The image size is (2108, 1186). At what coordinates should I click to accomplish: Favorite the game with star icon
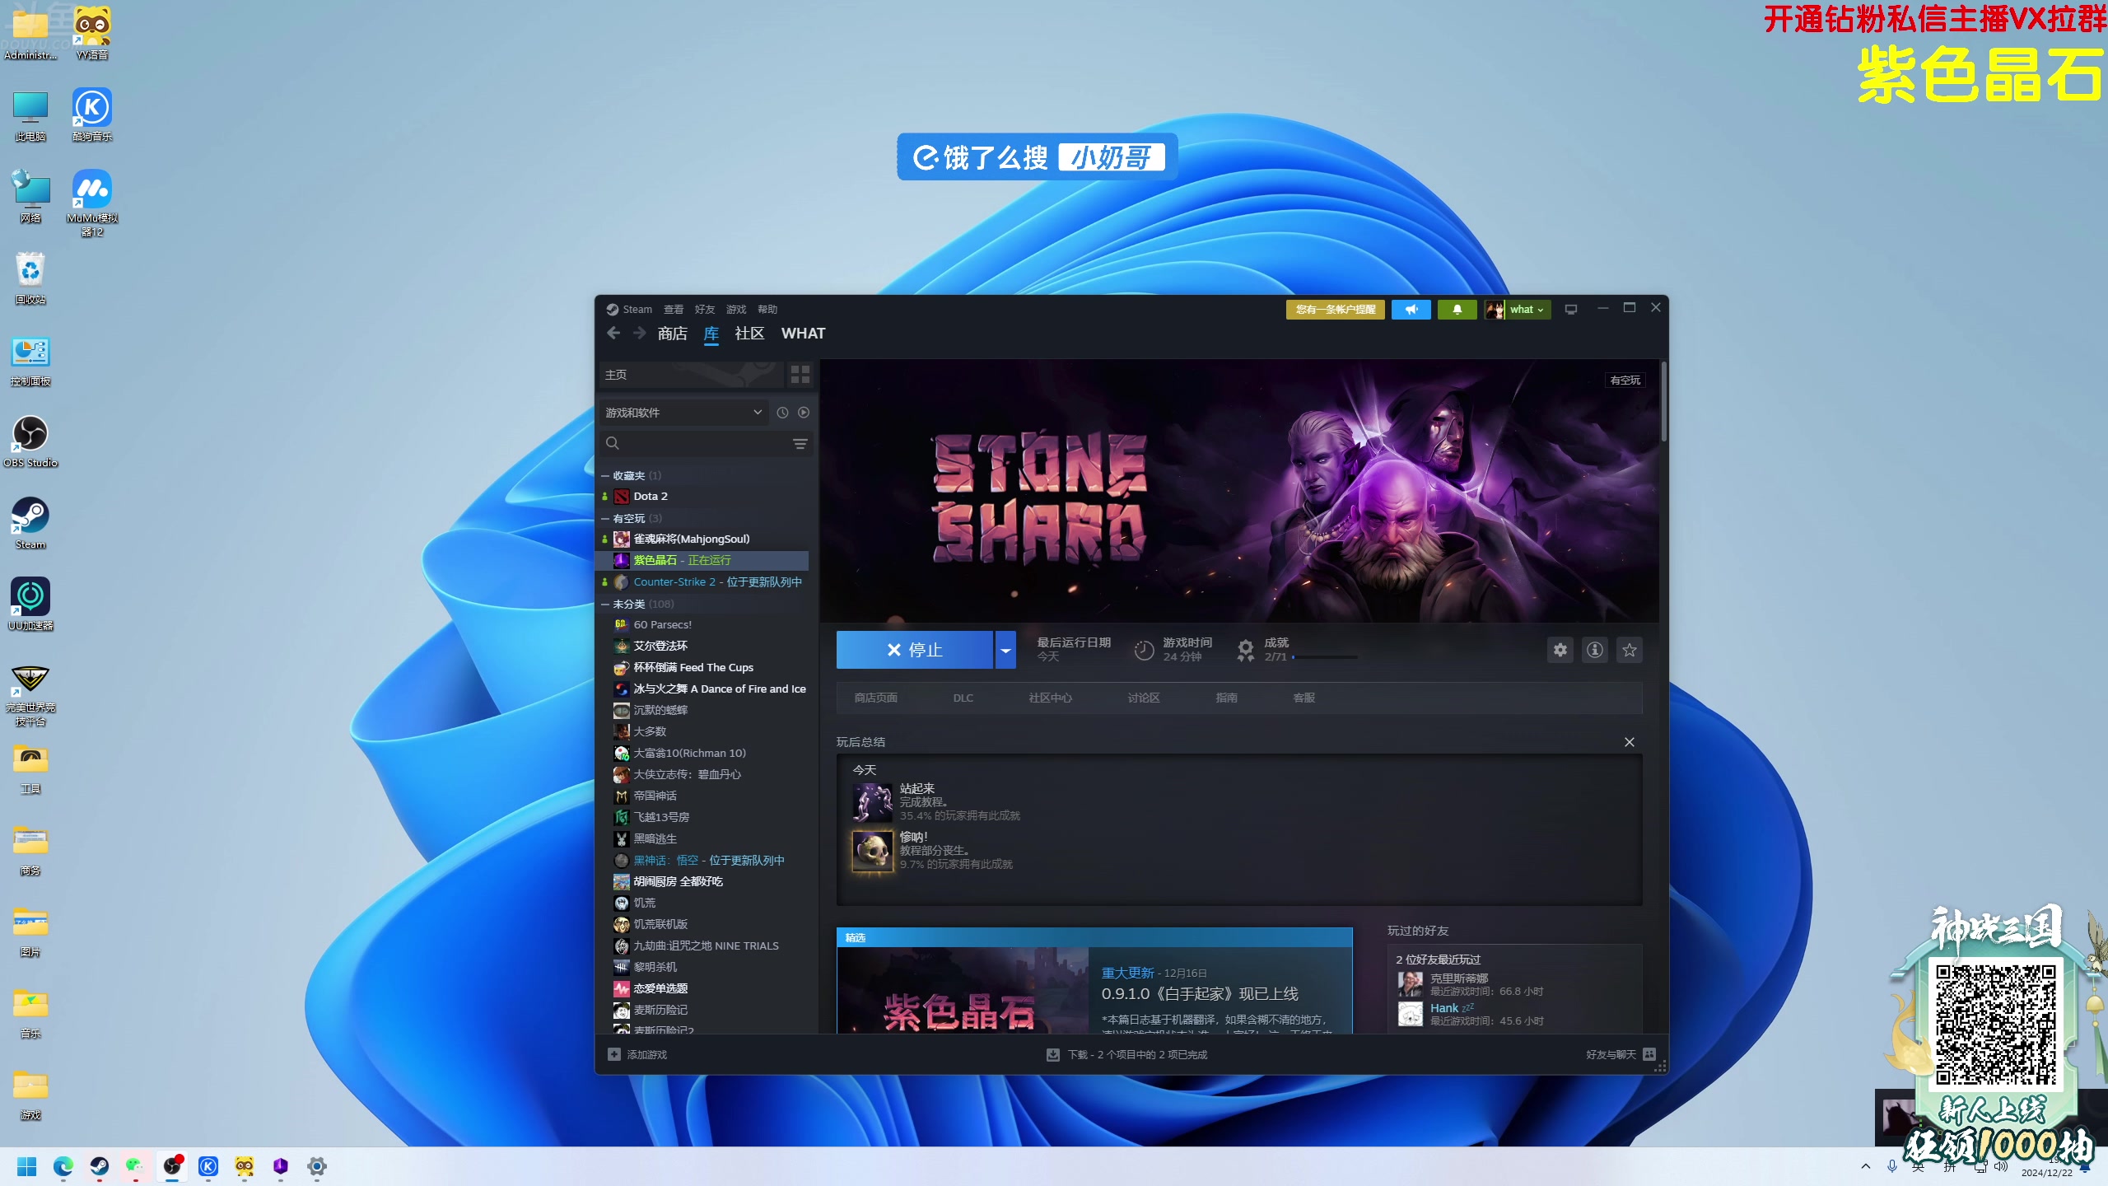point(1630,650)
